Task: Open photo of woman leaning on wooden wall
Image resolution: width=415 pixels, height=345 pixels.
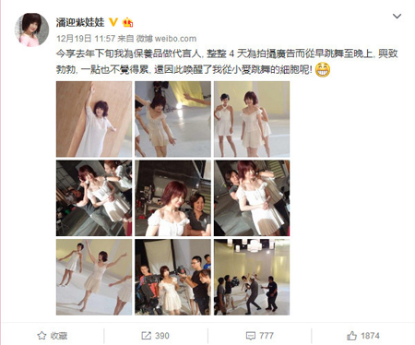Action: pos(94,119)
